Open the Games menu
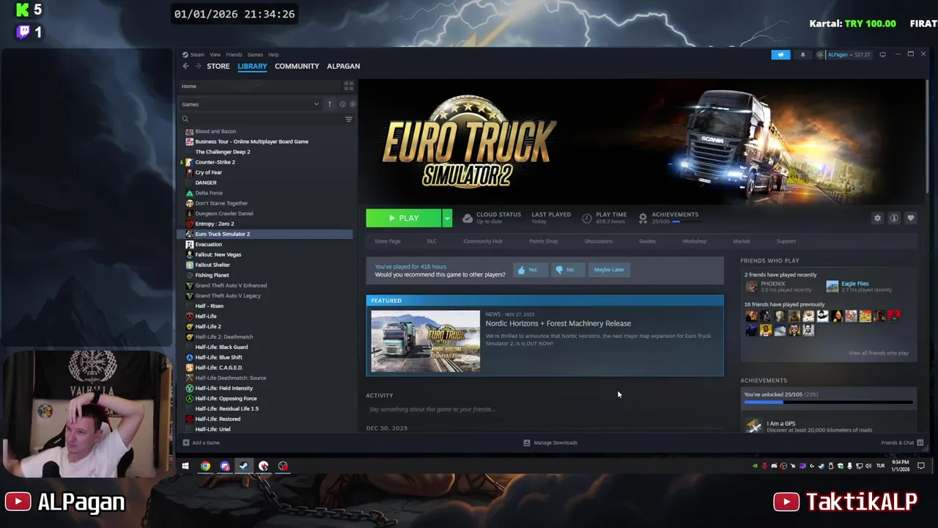Viewport: 938px width, 528px height. click(255, 54)
